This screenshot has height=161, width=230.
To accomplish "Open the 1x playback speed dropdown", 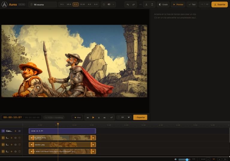I will [x=124, y=117].
